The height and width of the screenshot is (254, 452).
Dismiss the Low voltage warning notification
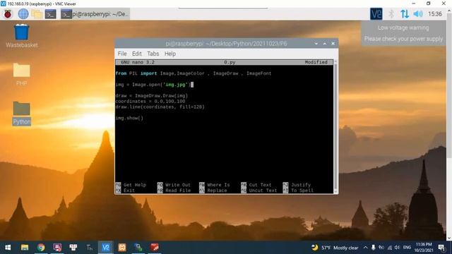(x=403, y=33)
